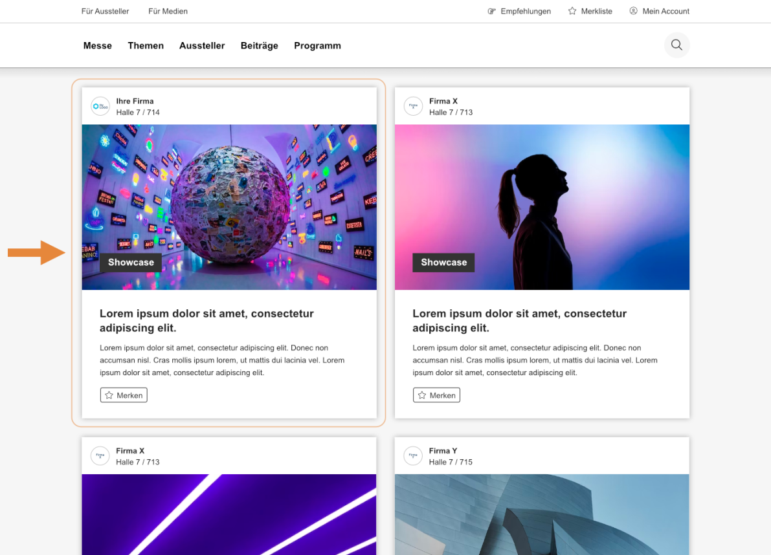This screenshot has width=771, height=555.
Task: Click the star icon next to Merkliste
Action: (x=572, y=11)
